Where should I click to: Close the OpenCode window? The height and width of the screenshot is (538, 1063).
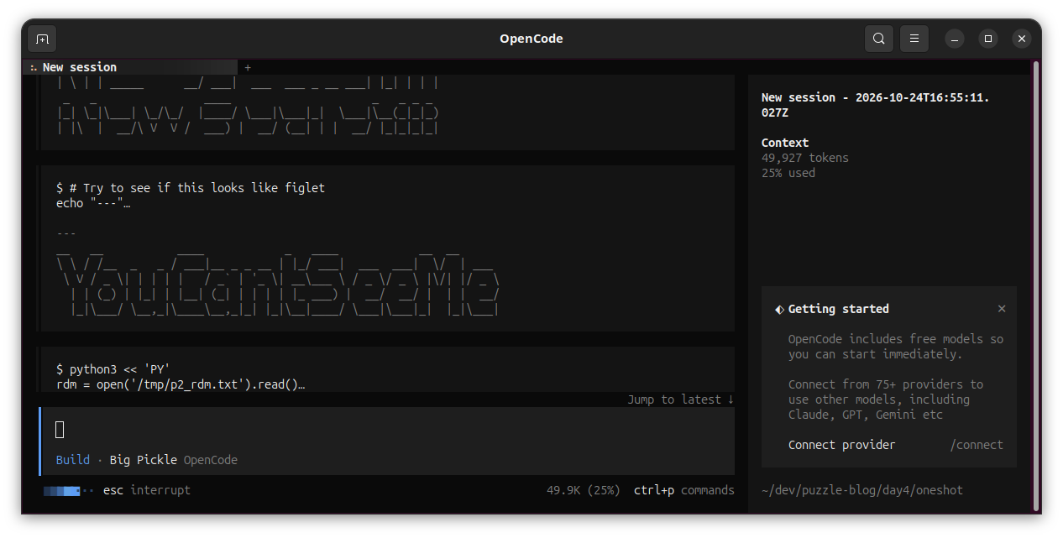(1022, 39)
